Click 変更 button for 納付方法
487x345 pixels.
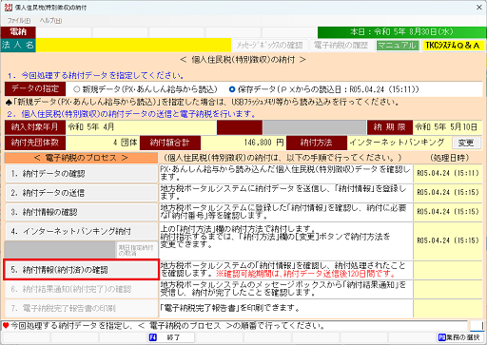click(x=466, y=143)
